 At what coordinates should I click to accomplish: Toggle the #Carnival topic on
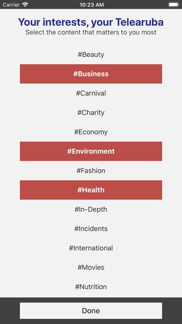coord(91,93)
